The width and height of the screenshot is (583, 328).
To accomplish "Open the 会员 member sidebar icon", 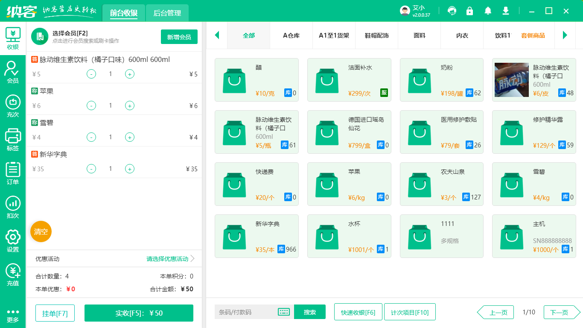I will coord(13,72).
